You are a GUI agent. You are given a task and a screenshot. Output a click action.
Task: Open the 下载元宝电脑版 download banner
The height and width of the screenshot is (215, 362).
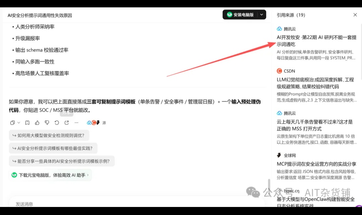[50, 175]
